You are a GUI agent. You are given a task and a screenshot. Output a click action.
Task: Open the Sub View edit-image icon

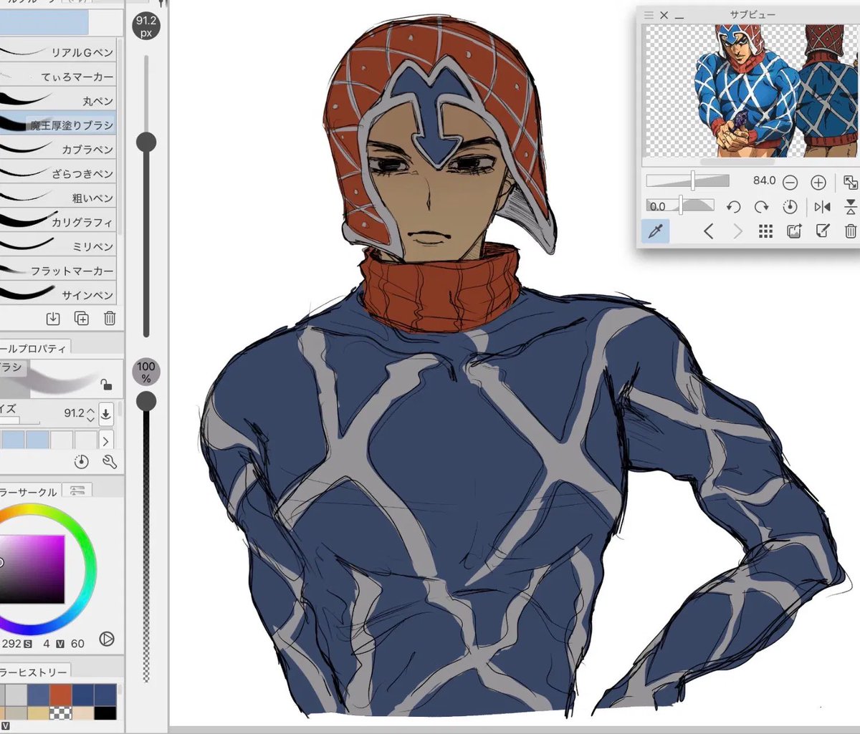click(x=823, y=231)
